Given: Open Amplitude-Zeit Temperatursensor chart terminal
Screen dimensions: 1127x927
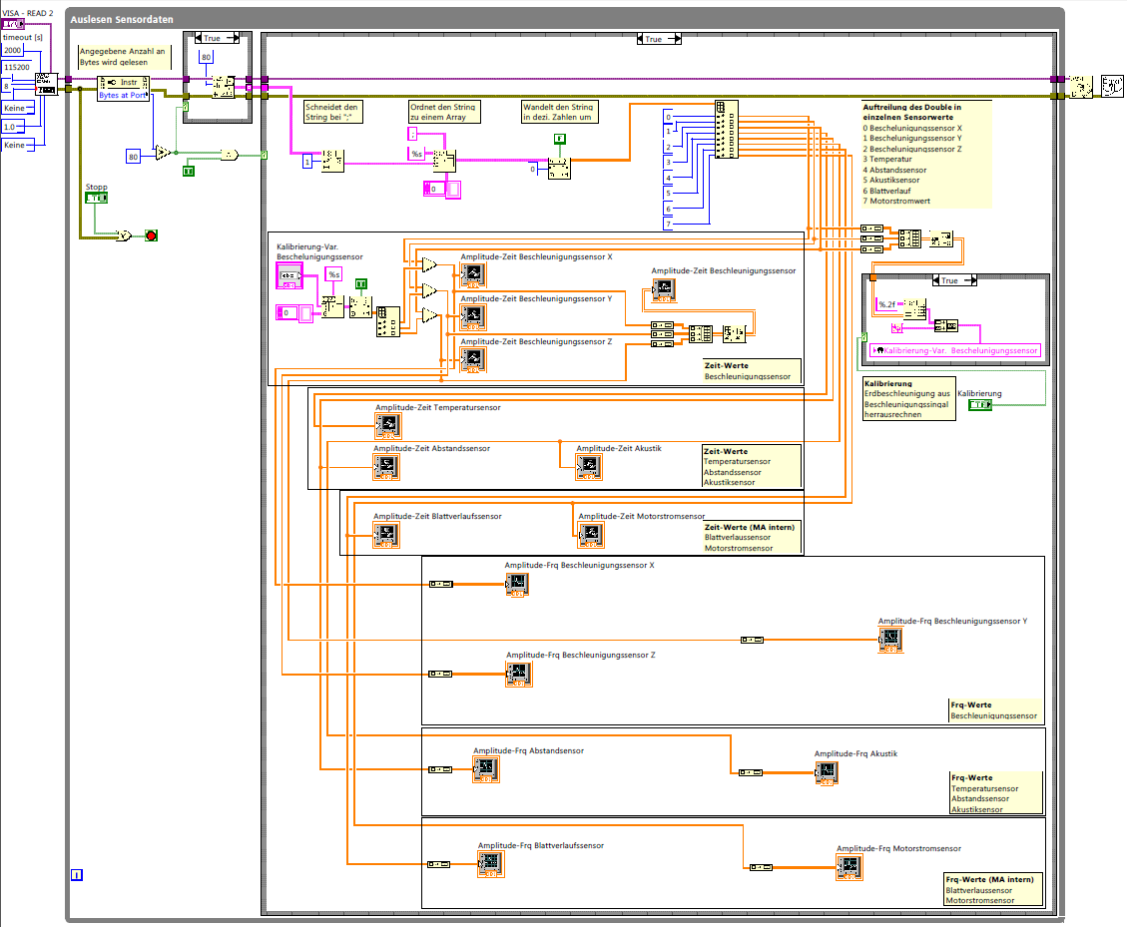Looking at the screenshot, I should tap(388, 425).
